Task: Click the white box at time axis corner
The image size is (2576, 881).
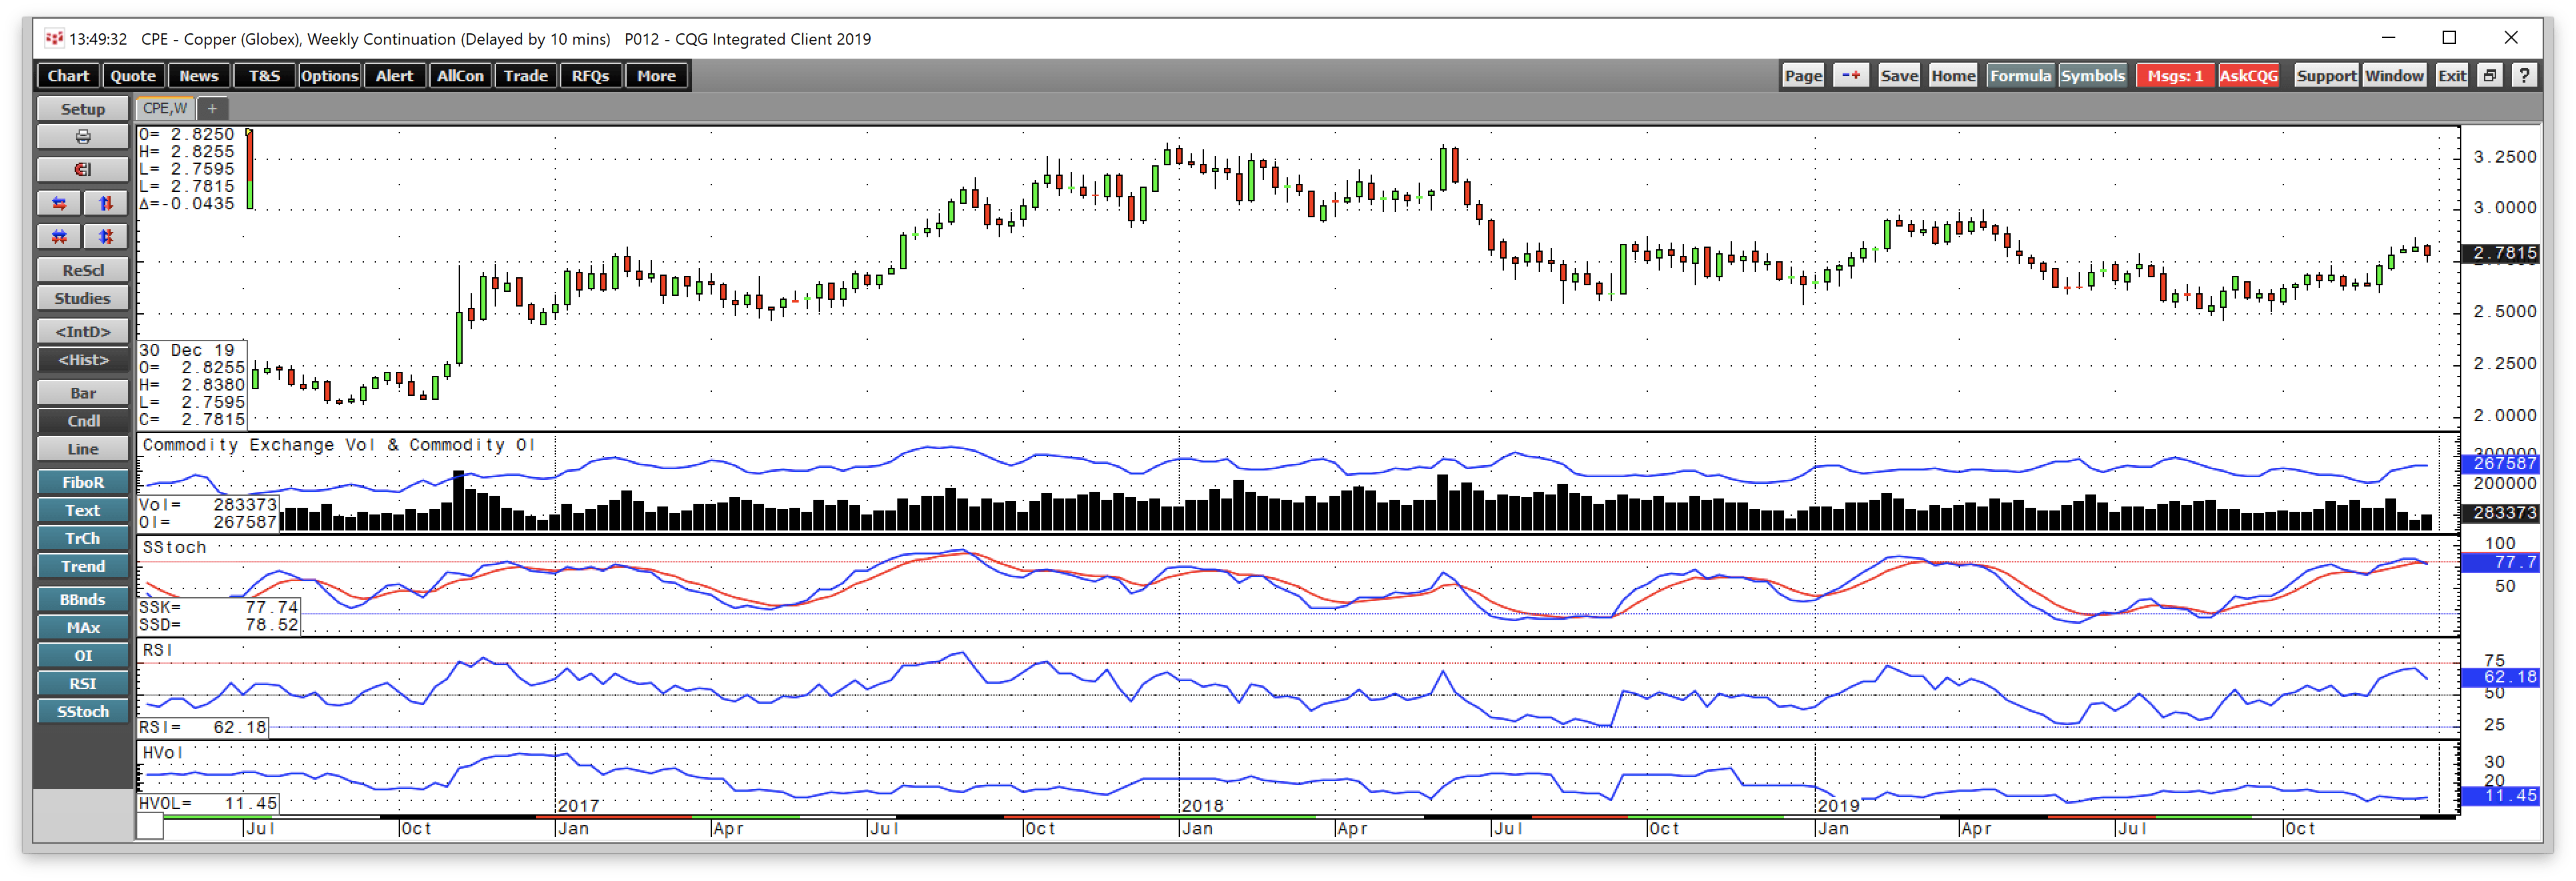Action: point(150,826)
